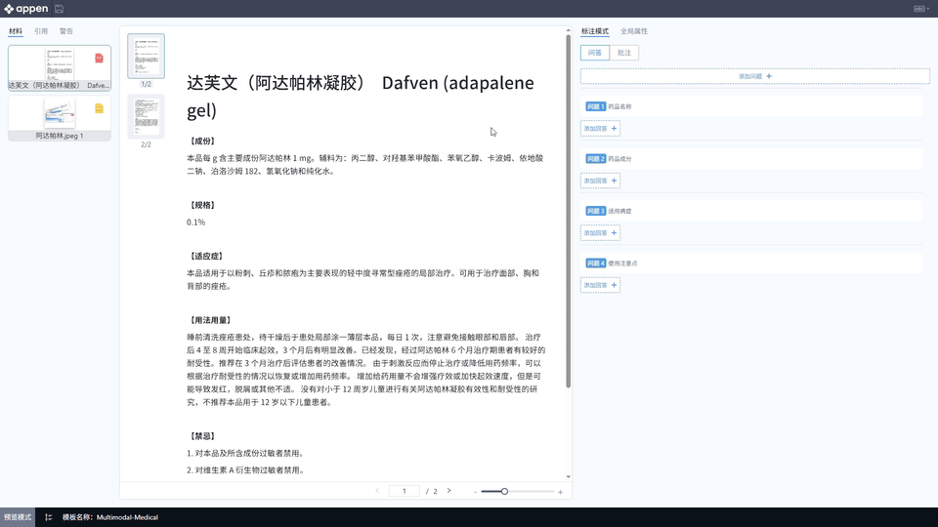
Task: Select the 达芙文 PDF material card
Action: point(60,67)
